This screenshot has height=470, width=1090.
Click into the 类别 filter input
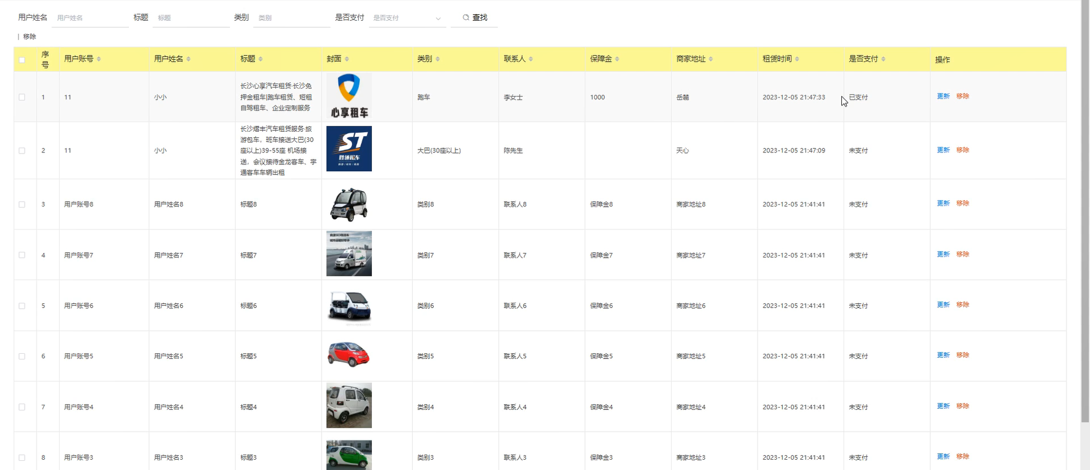(291, 18)
